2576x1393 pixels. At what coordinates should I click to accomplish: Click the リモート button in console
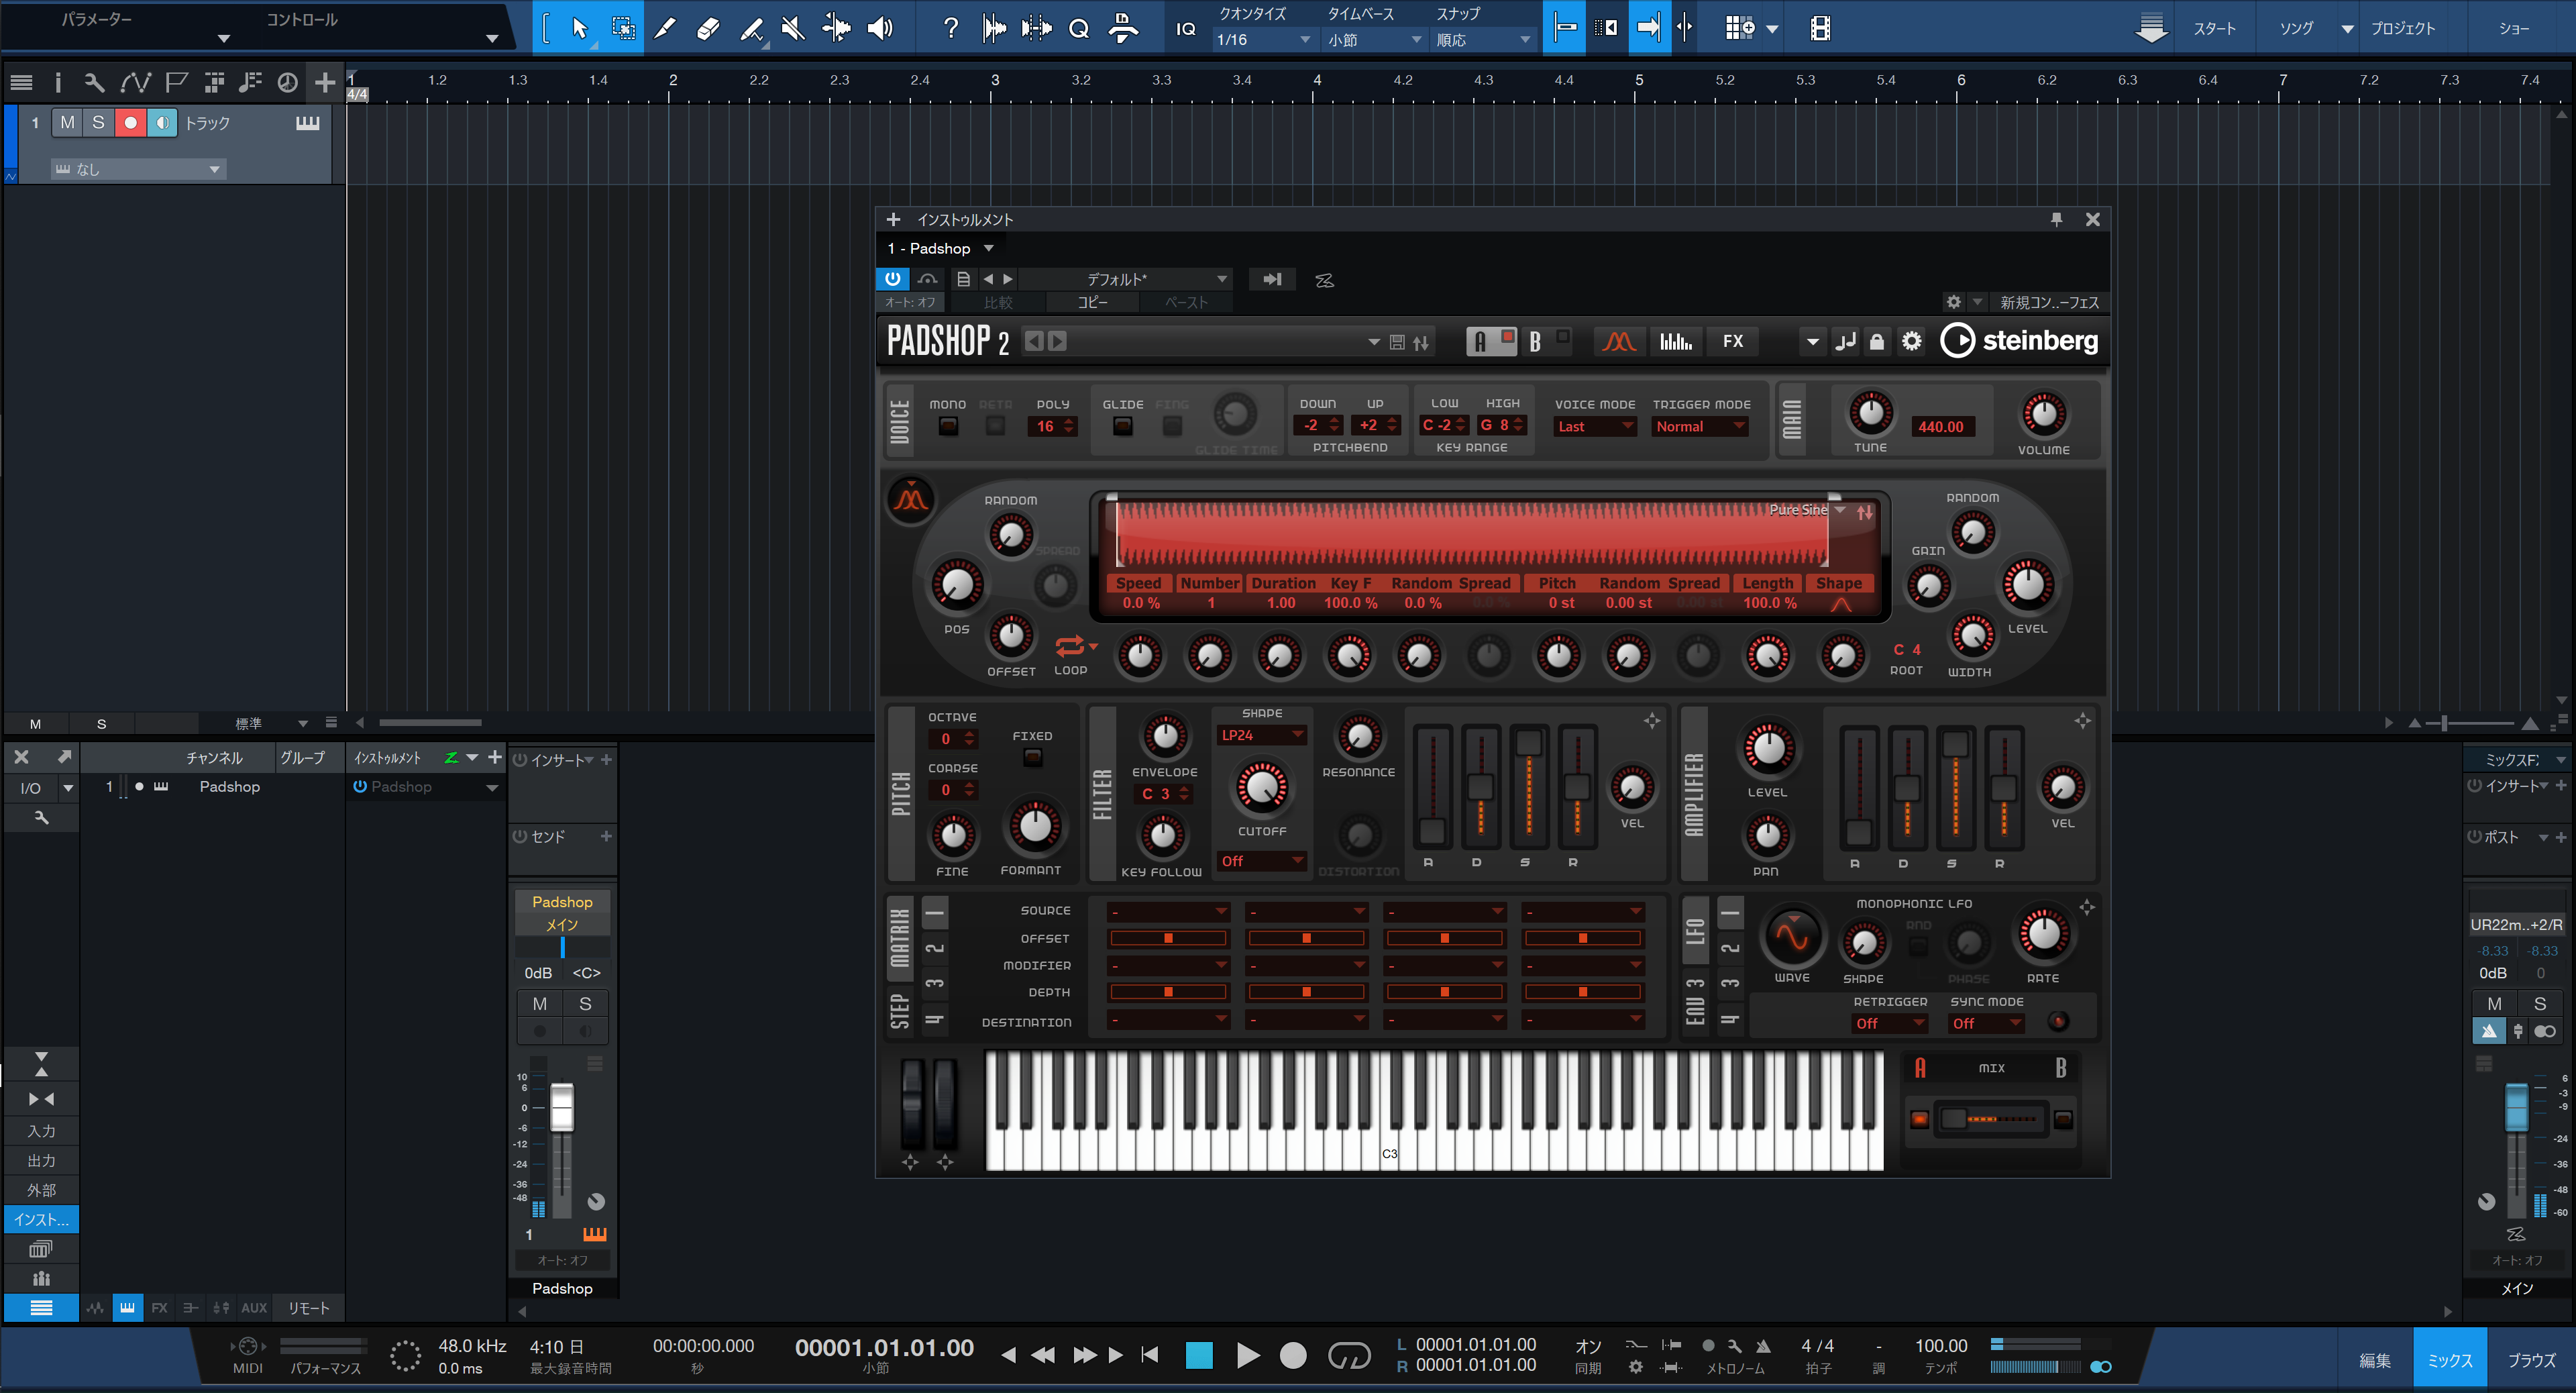(x=308, y=1308)
